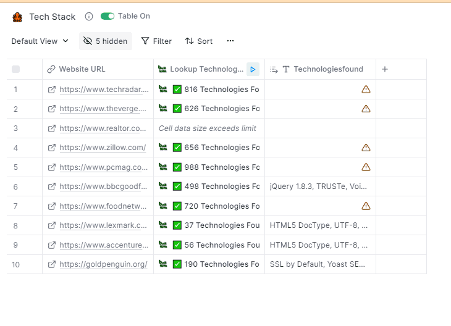
Task: Follow the https://www.theverge URL link
Action: (103, 109)
